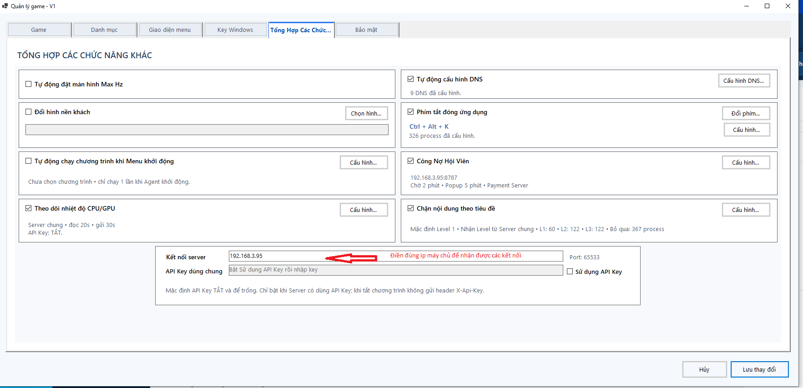The height and width of the screenshot is (388, 803).
Task: Click the Hủy button
Action: 704,369
